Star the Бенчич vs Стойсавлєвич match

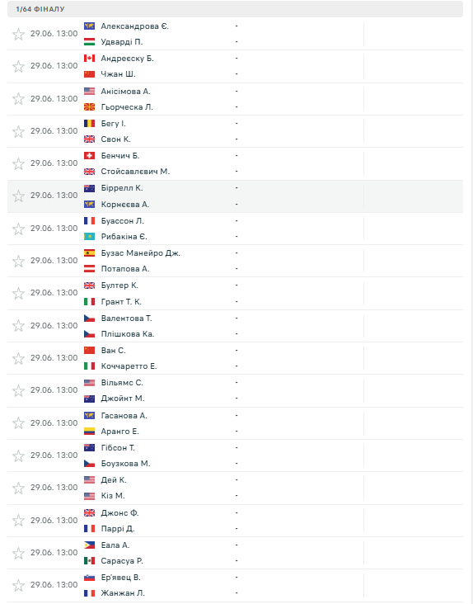(x=18, y=163)
